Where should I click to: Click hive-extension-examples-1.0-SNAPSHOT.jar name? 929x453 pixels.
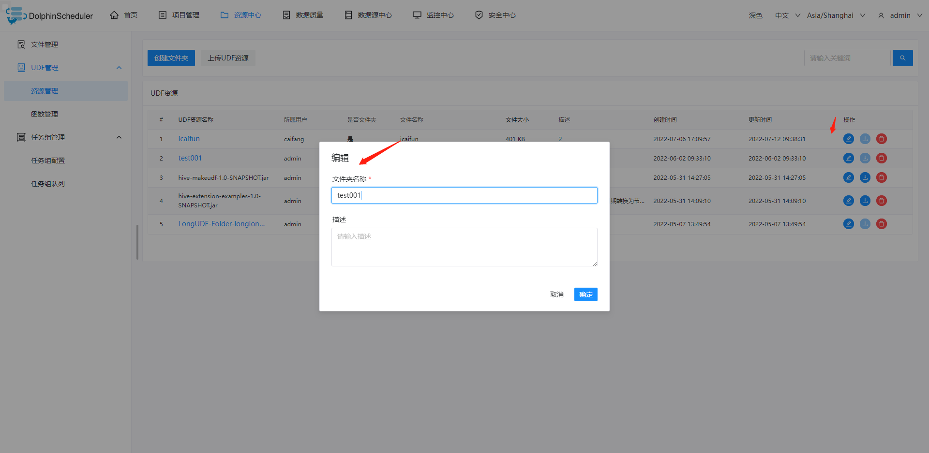[x=220, y=201]
